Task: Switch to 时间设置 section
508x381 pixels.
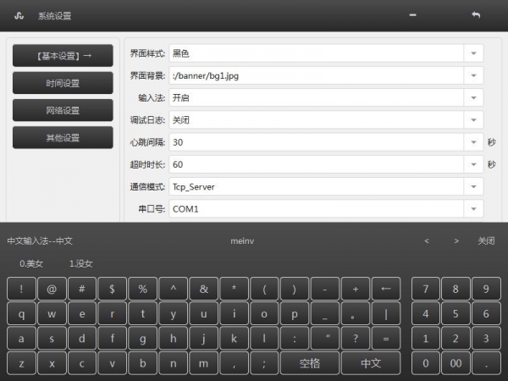Action: (63, 83)
